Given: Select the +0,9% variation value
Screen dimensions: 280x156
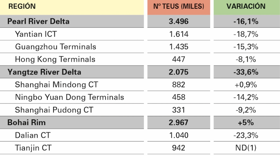Looking at the screenshot, I should pyautogui.click(x=246, y=85).
